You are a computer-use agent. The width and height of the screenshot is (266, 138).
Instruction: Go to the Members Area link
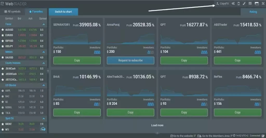click(x=215, y=136)
